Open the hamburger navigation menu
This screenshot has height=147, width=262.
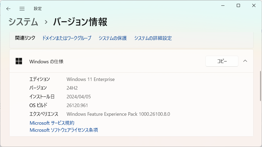coord(22,9)
